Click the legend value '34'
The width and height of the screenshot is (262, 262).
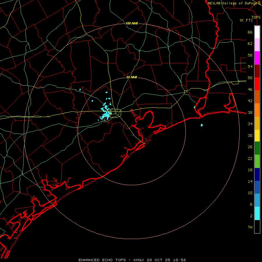pyautogui.click(x=250, y=124)
